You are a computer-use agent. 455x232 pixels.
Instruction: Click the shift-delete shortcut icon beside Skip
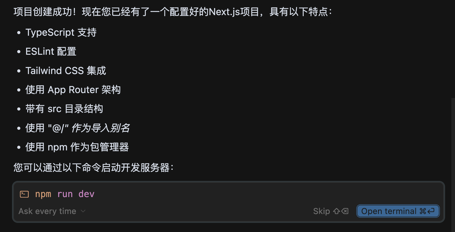(341, 211)
